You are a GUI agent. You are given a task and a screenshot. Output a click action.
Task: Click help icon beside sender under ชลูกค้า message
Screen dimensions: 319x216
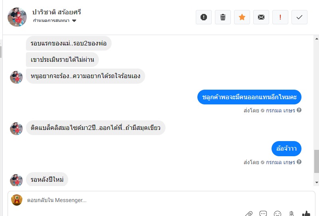299,110
